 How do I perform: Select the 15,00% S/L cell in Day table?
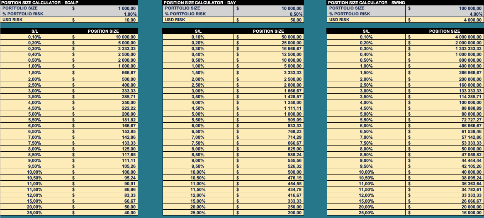click(198, 201)
